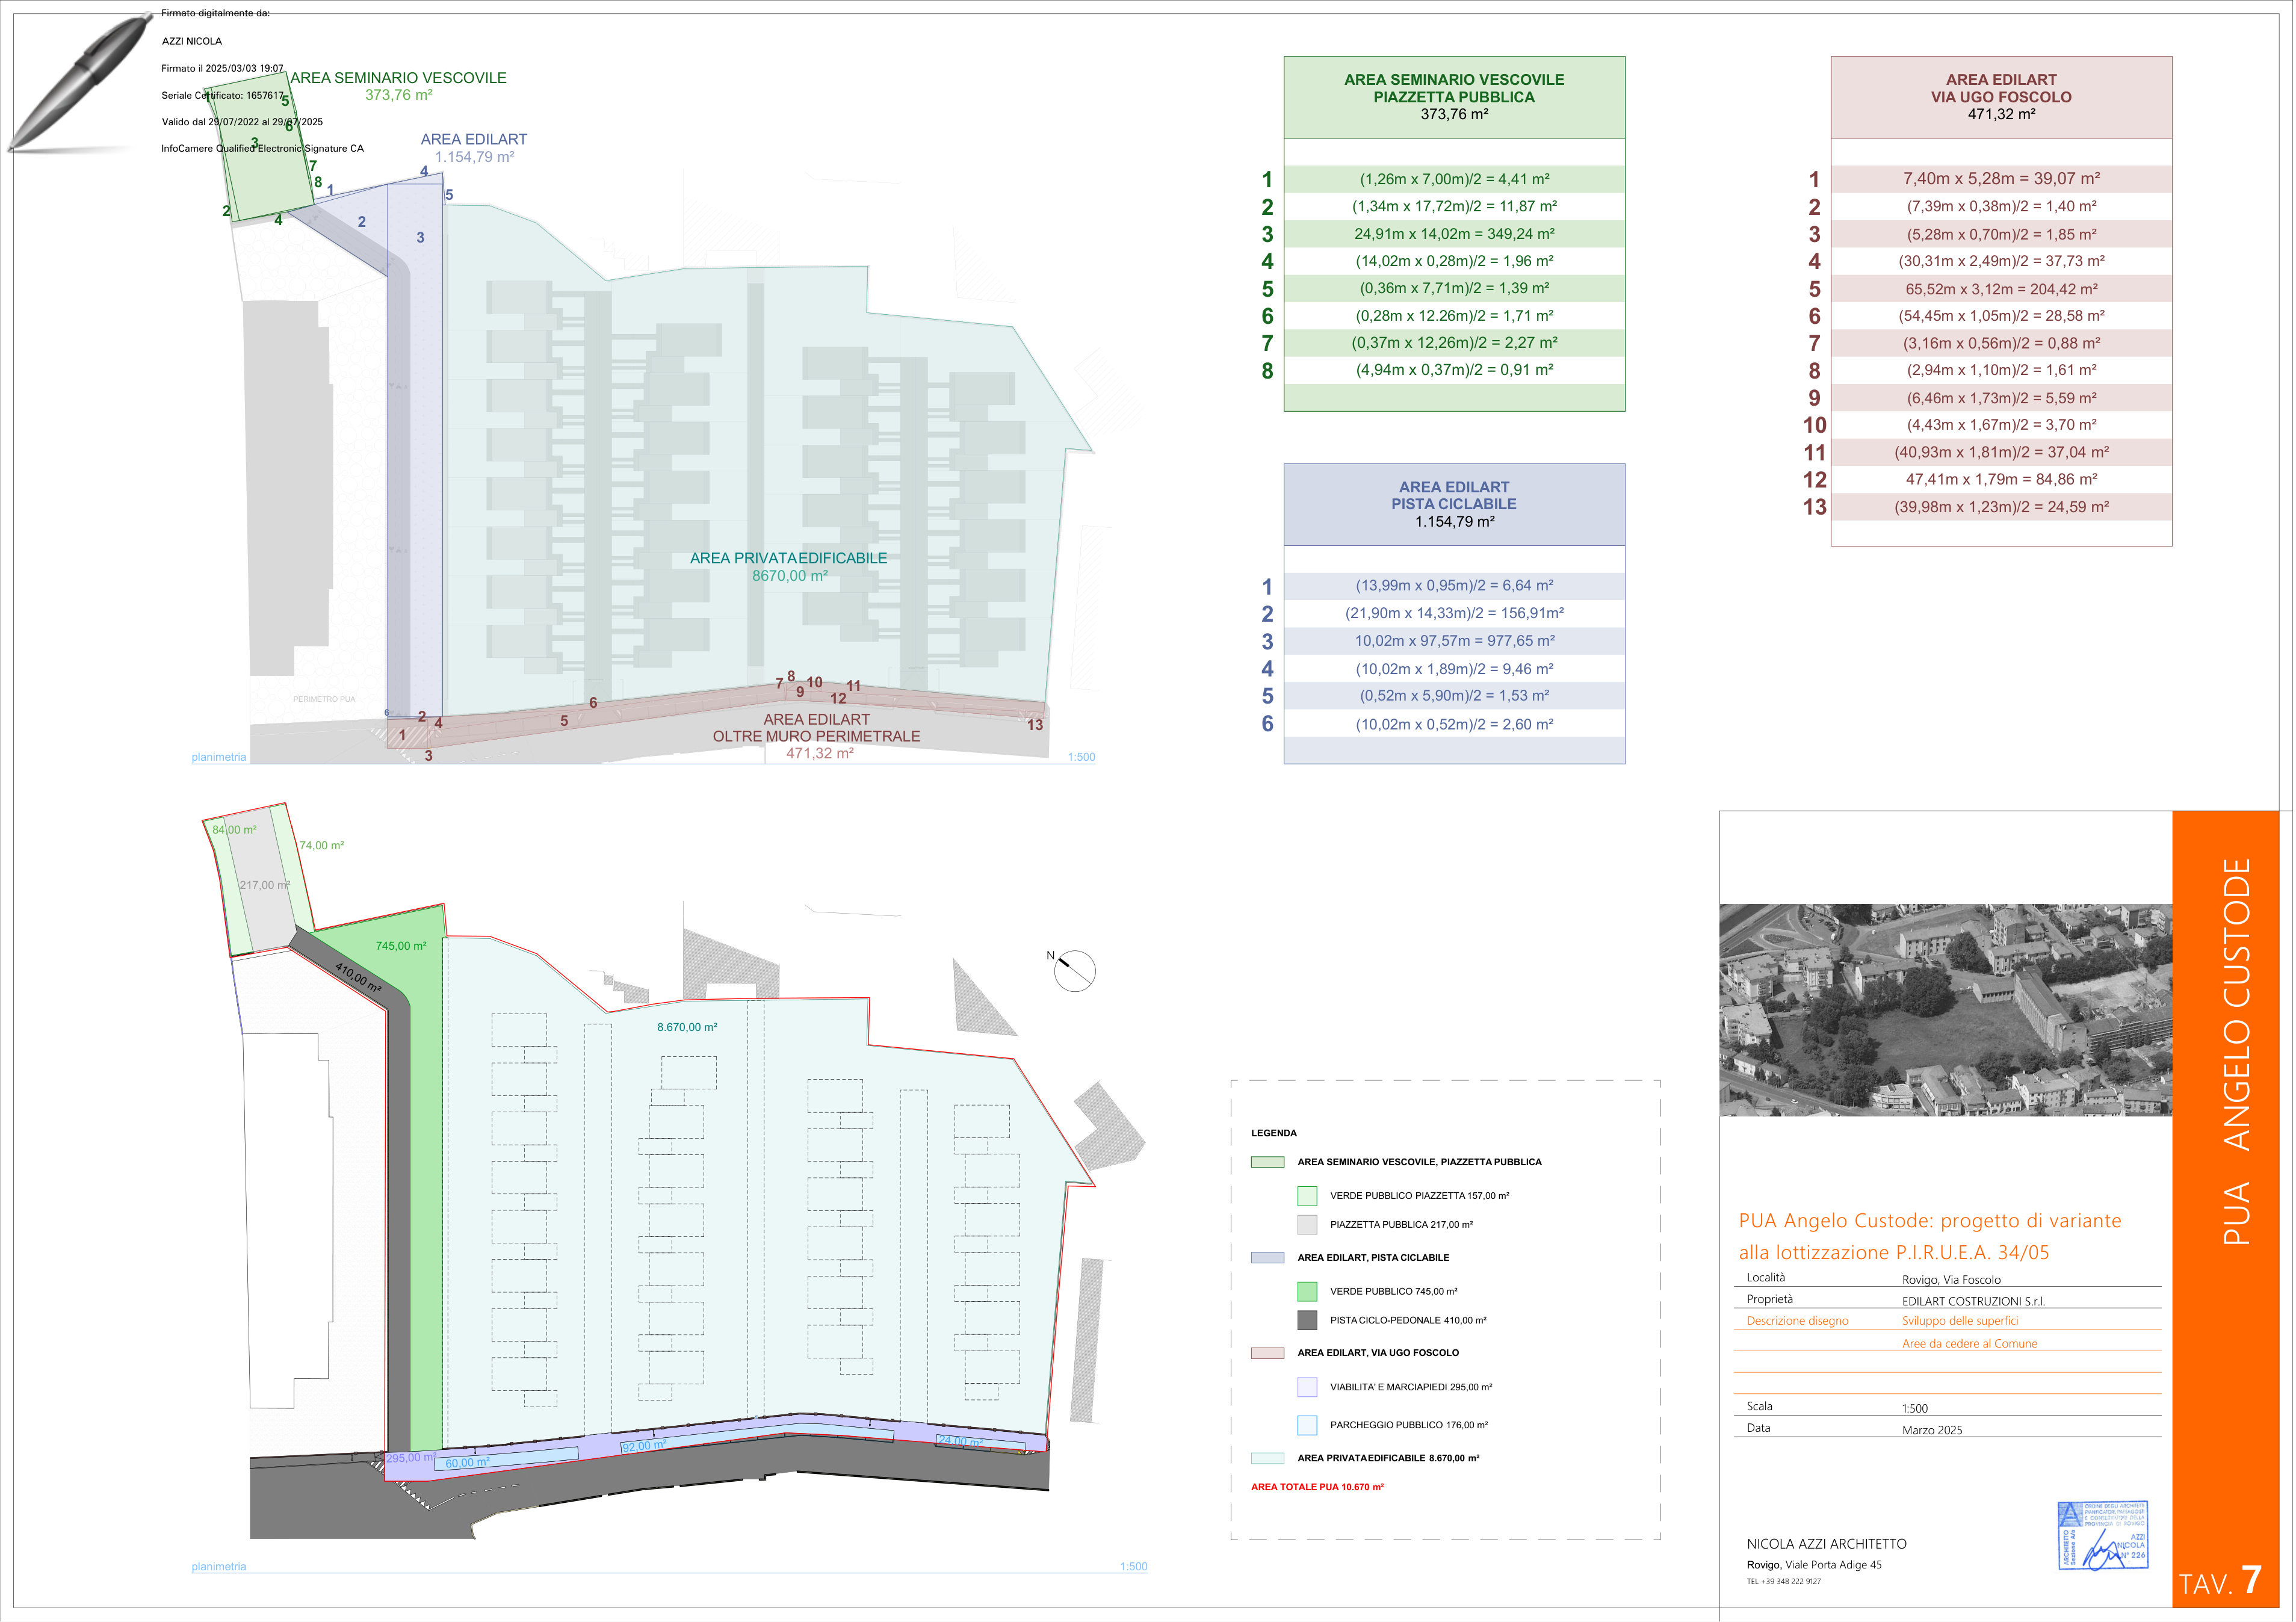Click the Verde Pubblico Piazzetta legend swatch
2296x1622 pixels.
click(x=1306, y=1195)
